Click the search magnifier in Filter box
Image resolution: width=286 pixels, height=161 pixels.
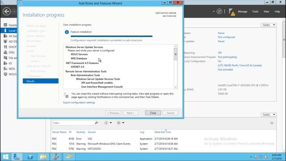tap(97, 123)
